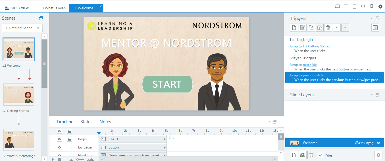This screenshot has width=385, height=161.
Task: Switch to Story View
Action: pos(17,8)
